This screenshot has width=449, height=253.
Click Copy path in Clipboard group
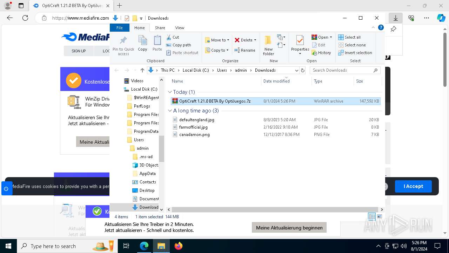(179, 45)
